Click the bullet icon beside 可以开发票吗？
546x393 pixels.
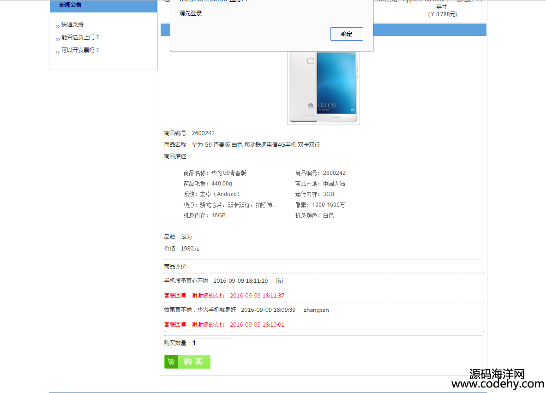click(58, 52)
